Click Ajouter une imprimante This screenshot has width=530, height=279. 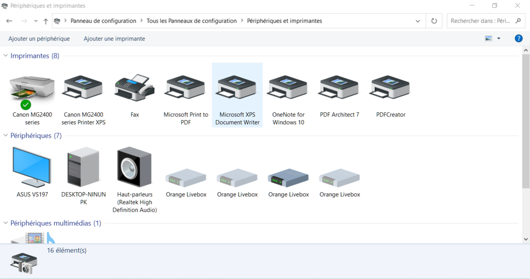(114, 39)
